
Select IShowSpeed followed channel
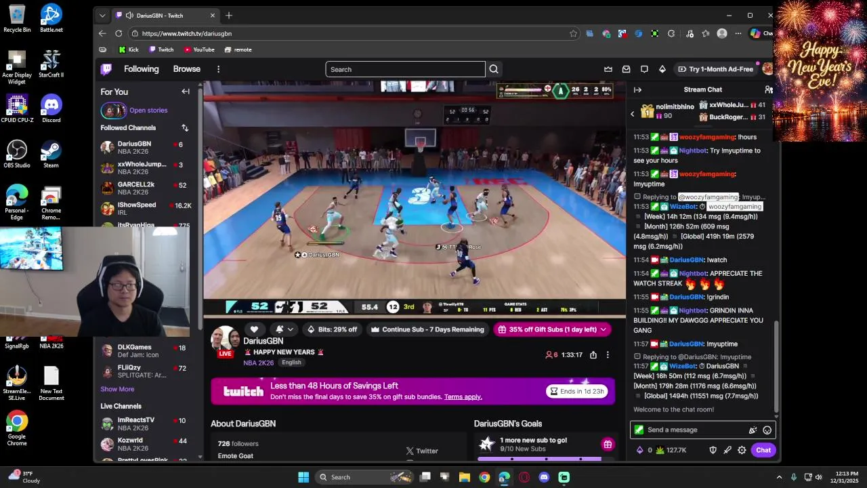pyautogui.click(x=145, y=208)
